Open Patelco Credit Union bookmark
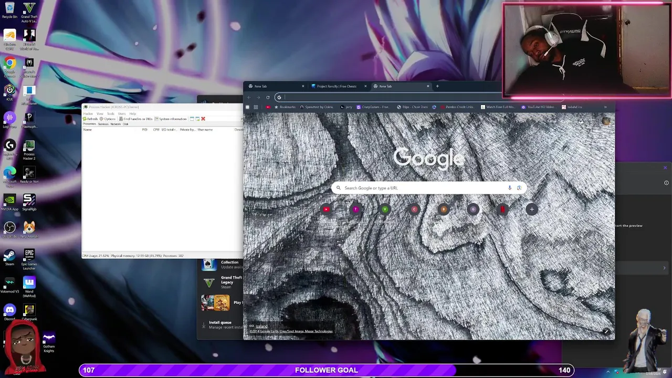The image size is (672, 378). (x=457, y=107)
